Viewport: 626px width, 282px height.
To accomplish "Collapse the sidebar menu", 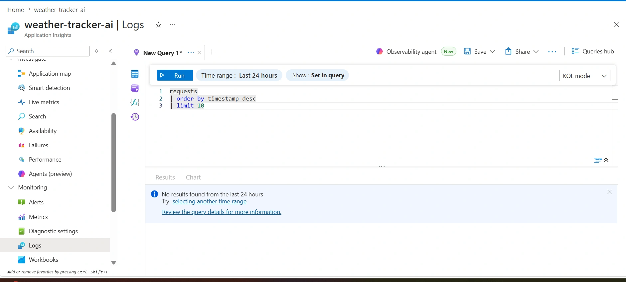I will coord(110,51).
